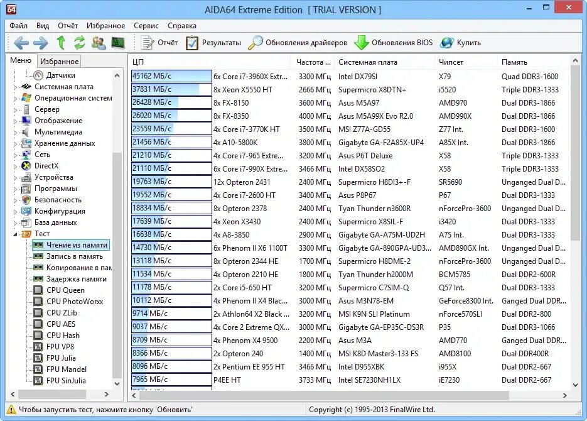Image resolution: width=587 pixels, height=421 pixels.
Task: Open the user management people icon
Action: (99, 43)
